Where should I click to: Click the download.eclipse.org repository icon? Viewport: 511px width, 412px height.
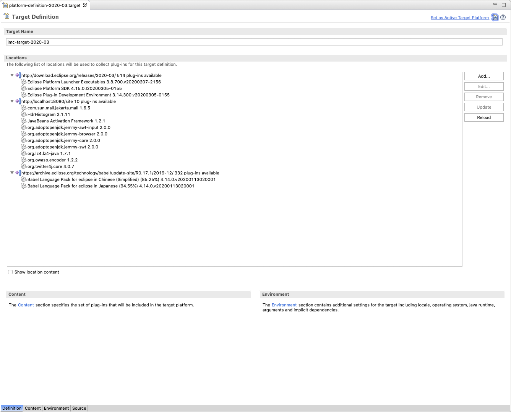pyautogui.click(x=18, y=75)
